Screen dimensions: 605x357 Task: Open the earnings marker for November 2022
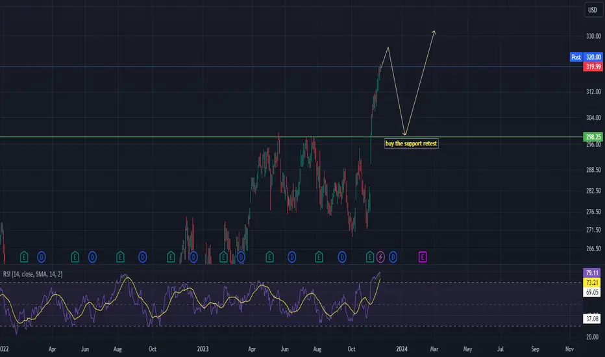[171, 256]
